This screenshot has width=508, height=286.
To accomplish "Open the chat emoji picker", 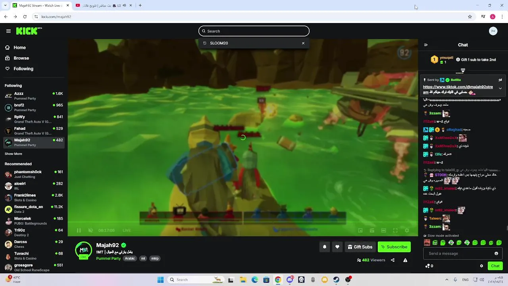I will point(496,253).
